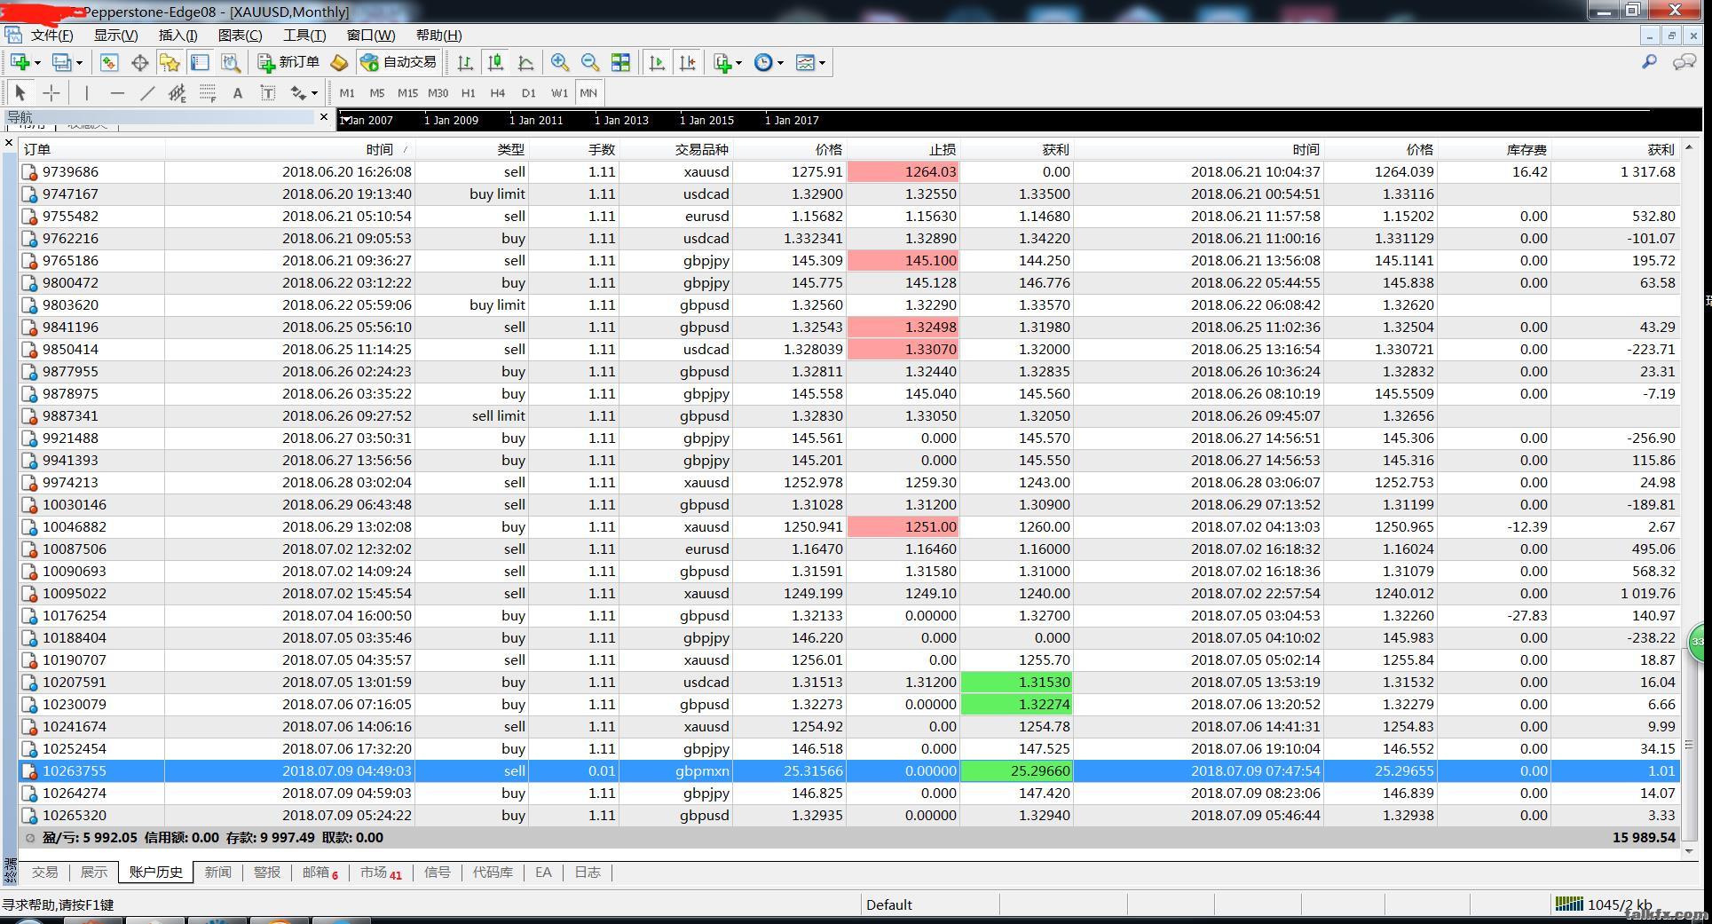Open the indicators list icon
Screen dimensions: 1712x924
point(722,62)
